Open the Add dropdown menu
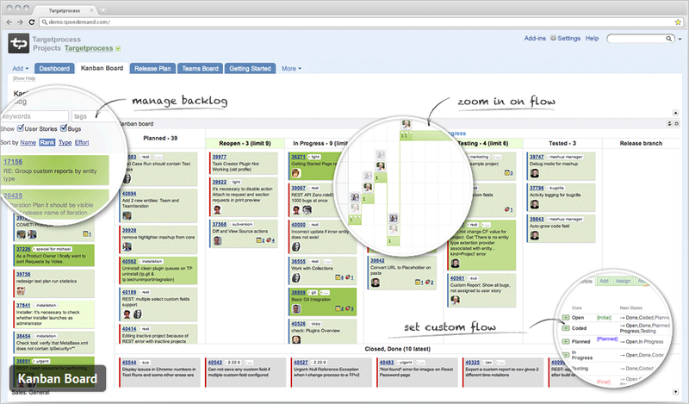The height and width of the screenshot is (404, 689). click(20, 69)
